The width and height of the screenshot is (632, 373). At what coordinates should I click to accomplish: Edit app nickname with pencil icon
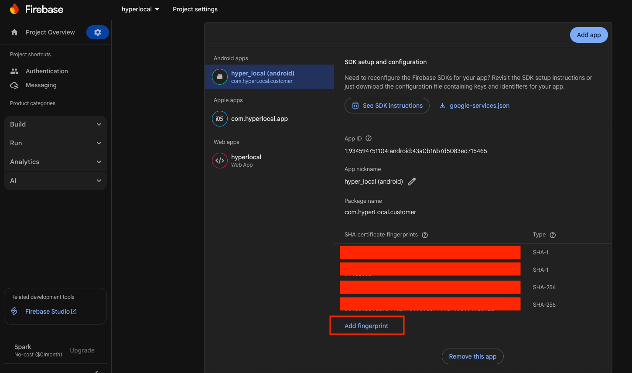pos(412,181)
